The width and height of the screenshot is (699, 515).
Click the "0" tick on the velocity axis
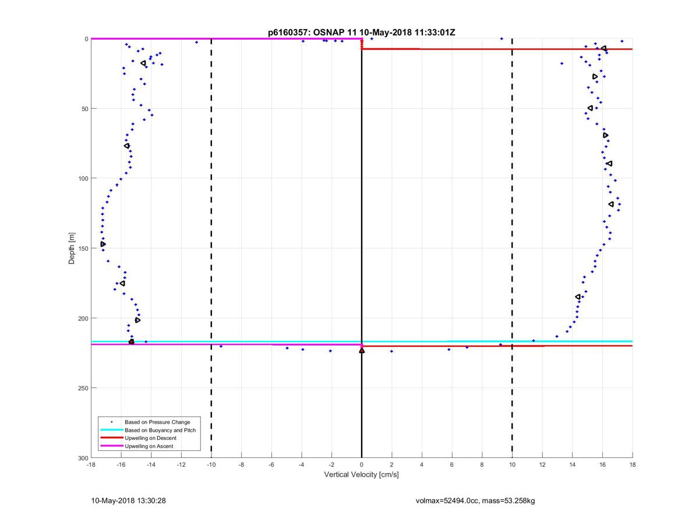(362, 465)
